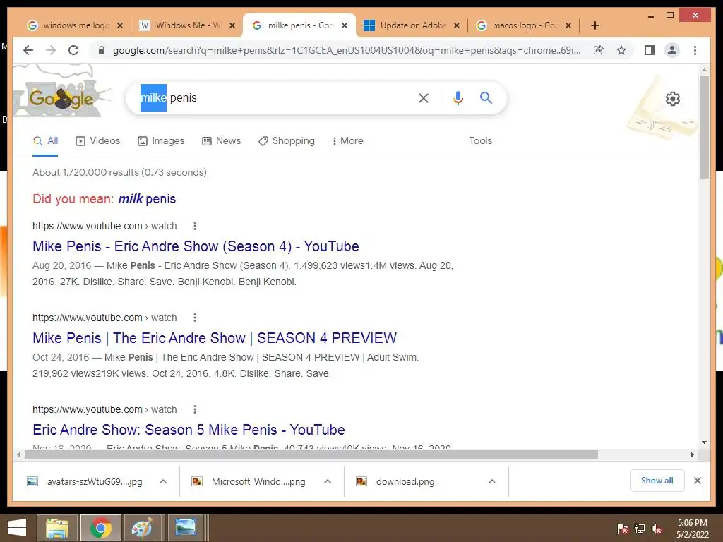Start voice search with microphone

(458, 97)
